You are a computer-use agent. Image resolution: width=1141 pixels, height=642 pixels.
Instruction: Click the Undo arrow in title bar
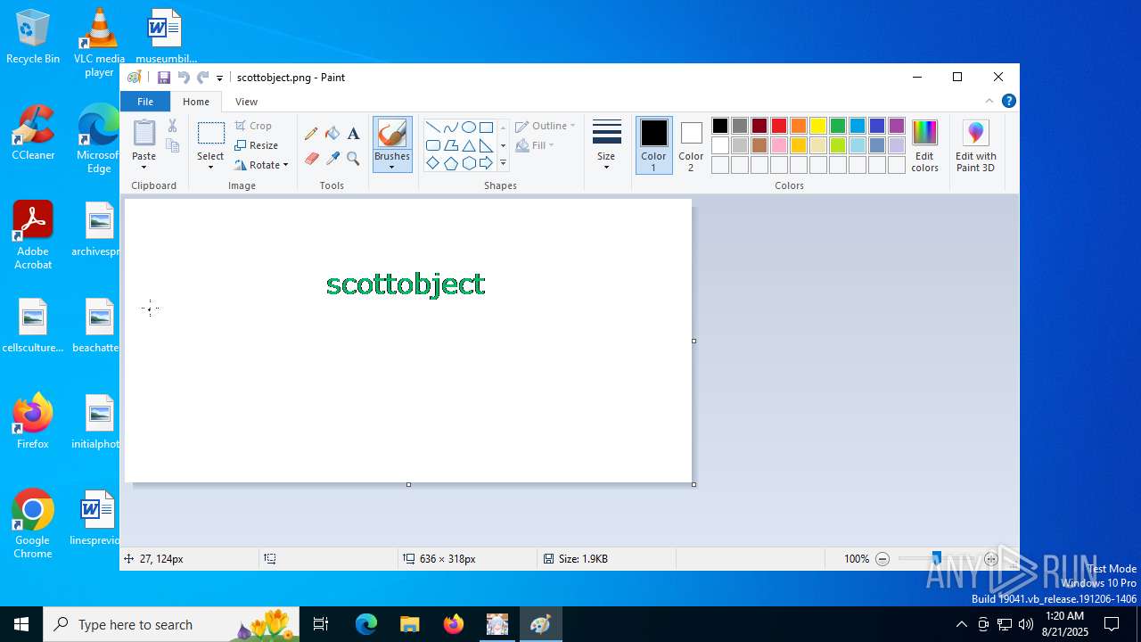tap(184, 78)
